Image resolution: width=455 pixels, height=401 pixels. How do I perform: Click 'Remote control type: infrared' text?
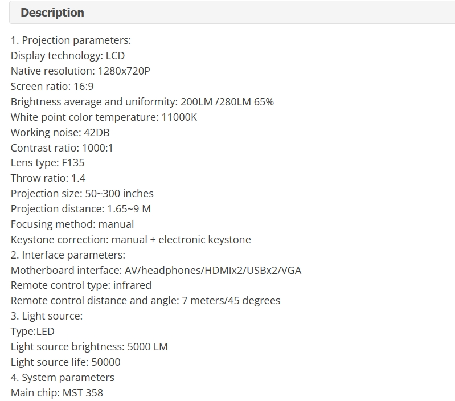point(81,285)
